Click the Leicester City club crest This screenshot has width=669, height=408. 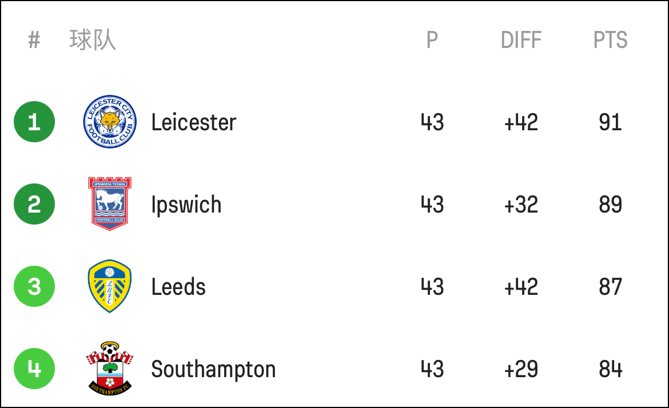(110, 122)
